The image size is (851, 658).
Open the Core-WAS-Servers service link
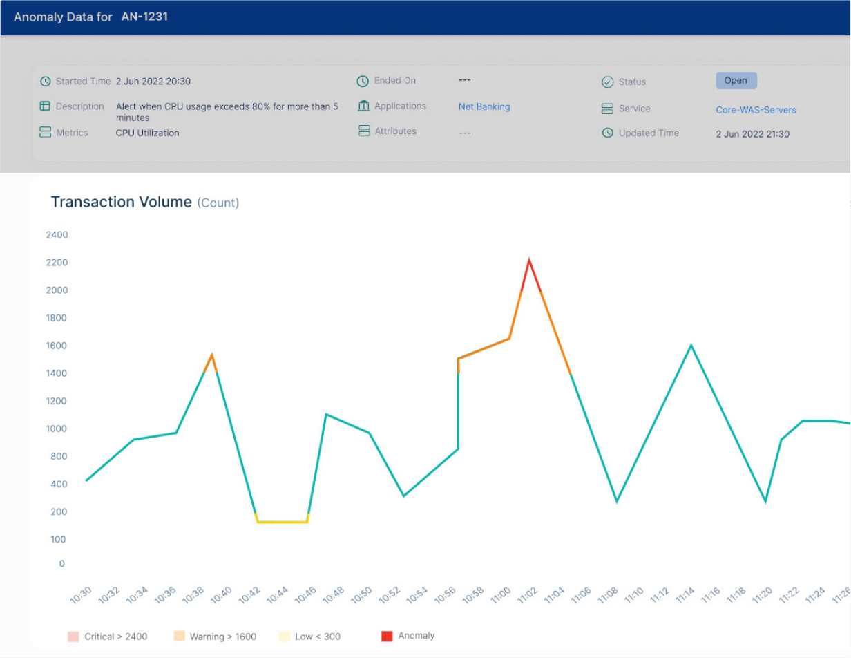(756, 110)
